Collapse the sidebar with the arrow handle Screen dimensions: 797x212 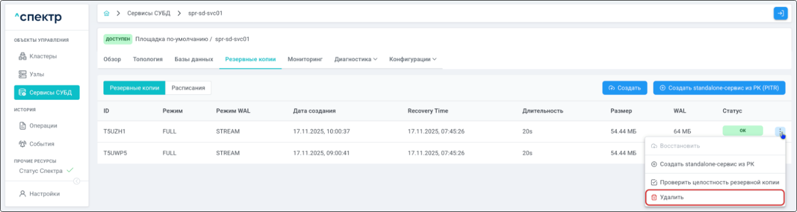77,181
